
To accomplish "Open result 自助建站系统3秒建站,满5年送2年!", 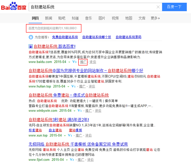I will tap(59, 120).
